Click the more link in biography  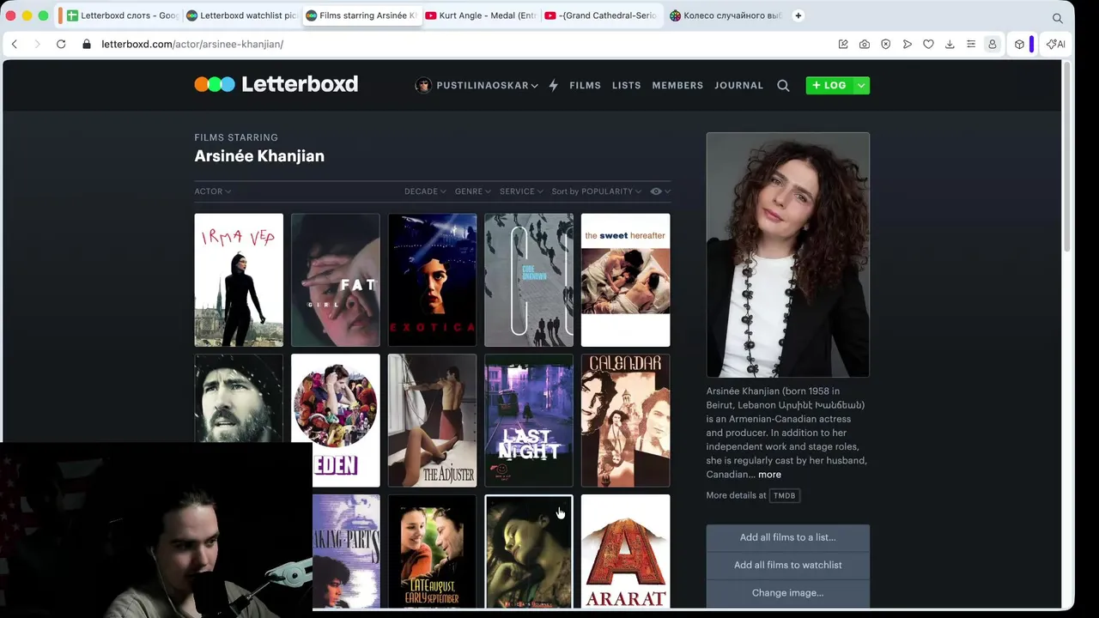769,475
